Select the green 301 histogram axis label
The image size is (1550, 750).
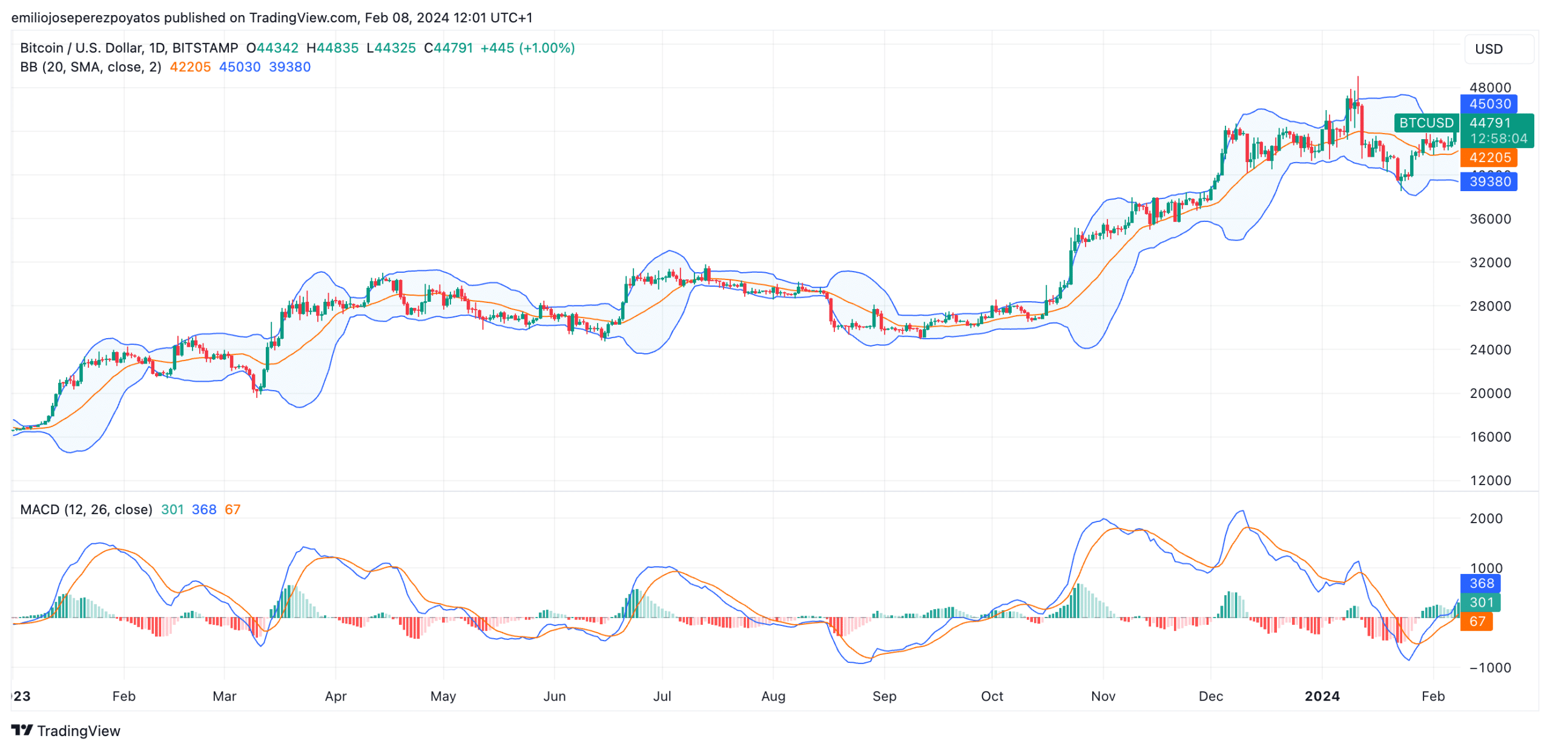1481,602
